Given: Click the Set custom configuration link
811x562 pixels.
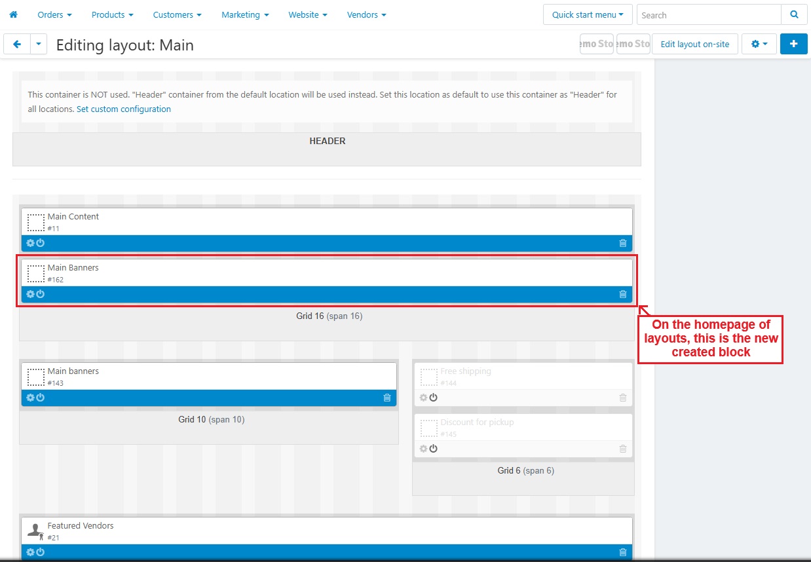Looking at the screenshot, I should point(123,109).
